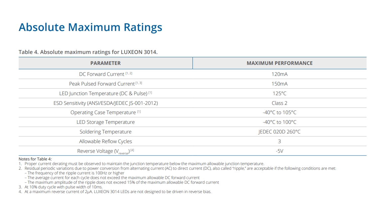Select the Table 4 caption text
This screenshot has width=376, height=216.
tap(88, 52)
